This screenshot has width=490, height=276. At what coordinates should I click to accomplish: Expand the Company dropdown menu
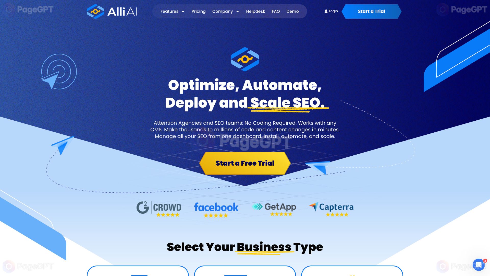[226, 11]
